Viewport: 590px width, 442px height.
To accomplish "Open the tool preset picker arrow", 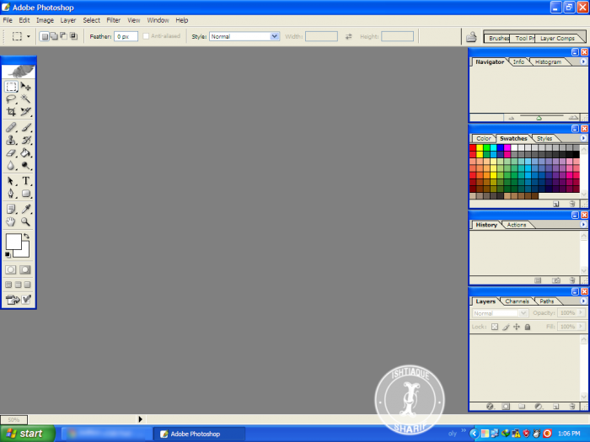I will coord(28,36).
